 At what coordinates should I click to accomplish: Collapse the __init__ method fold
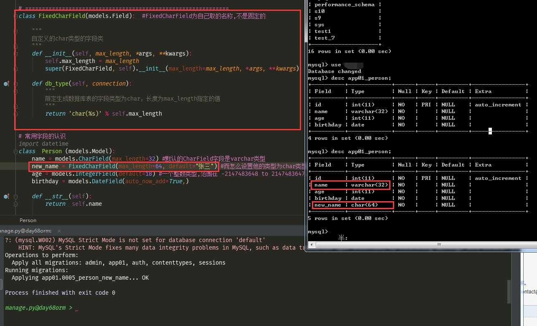click(16, 53)
